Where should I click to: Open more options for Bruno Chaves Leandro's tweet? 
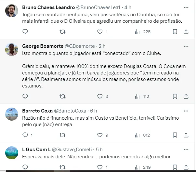pos(186,8)
